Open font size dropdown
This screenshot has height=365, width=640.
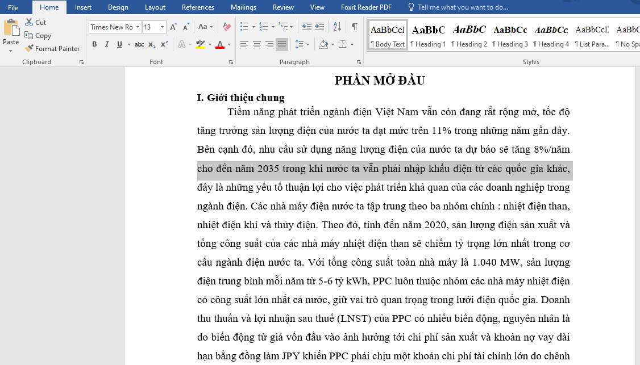(162, 27)
